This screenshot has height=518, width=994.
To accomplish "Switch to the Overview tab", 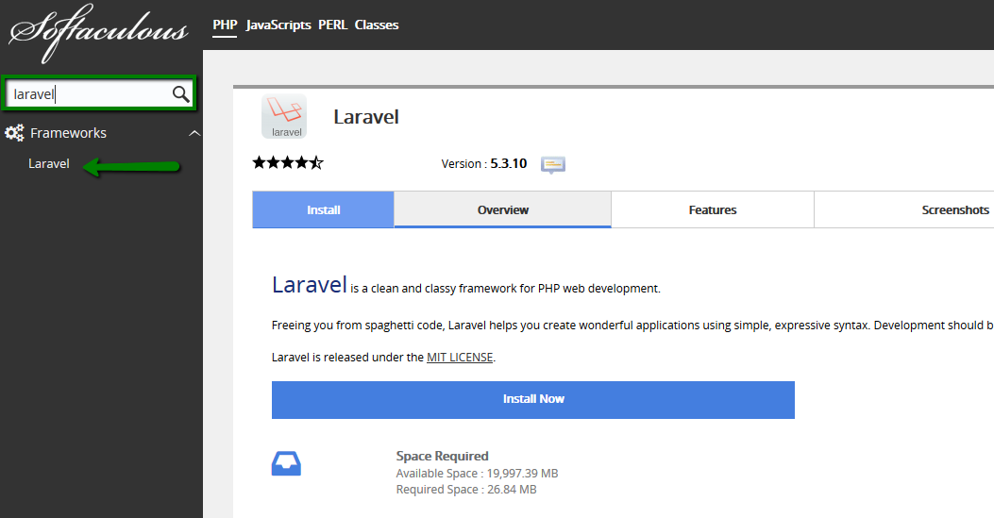I will (503, 209).
